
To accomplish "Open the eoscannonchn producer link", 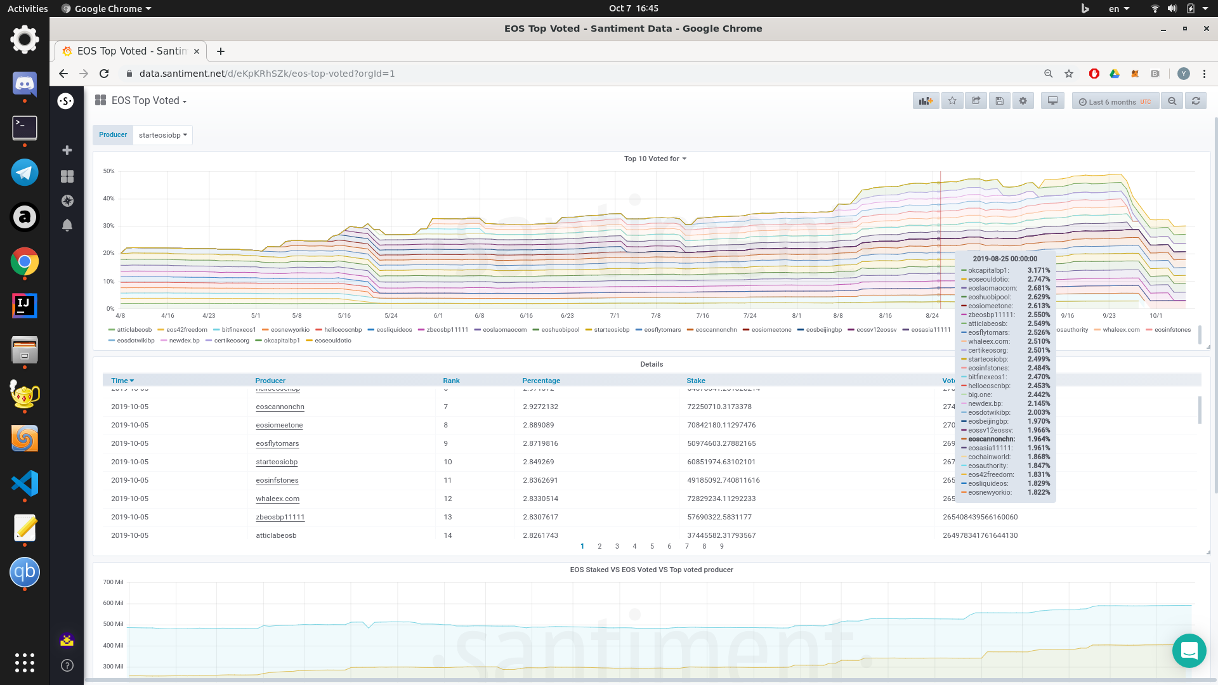I will point(280,407).
